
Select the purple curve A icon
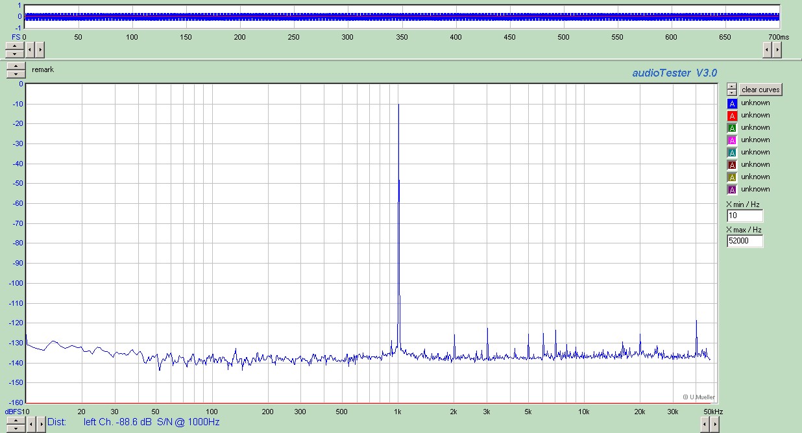[x=732, y=190]
